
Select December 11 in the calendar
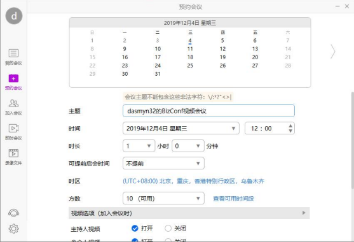190,49
